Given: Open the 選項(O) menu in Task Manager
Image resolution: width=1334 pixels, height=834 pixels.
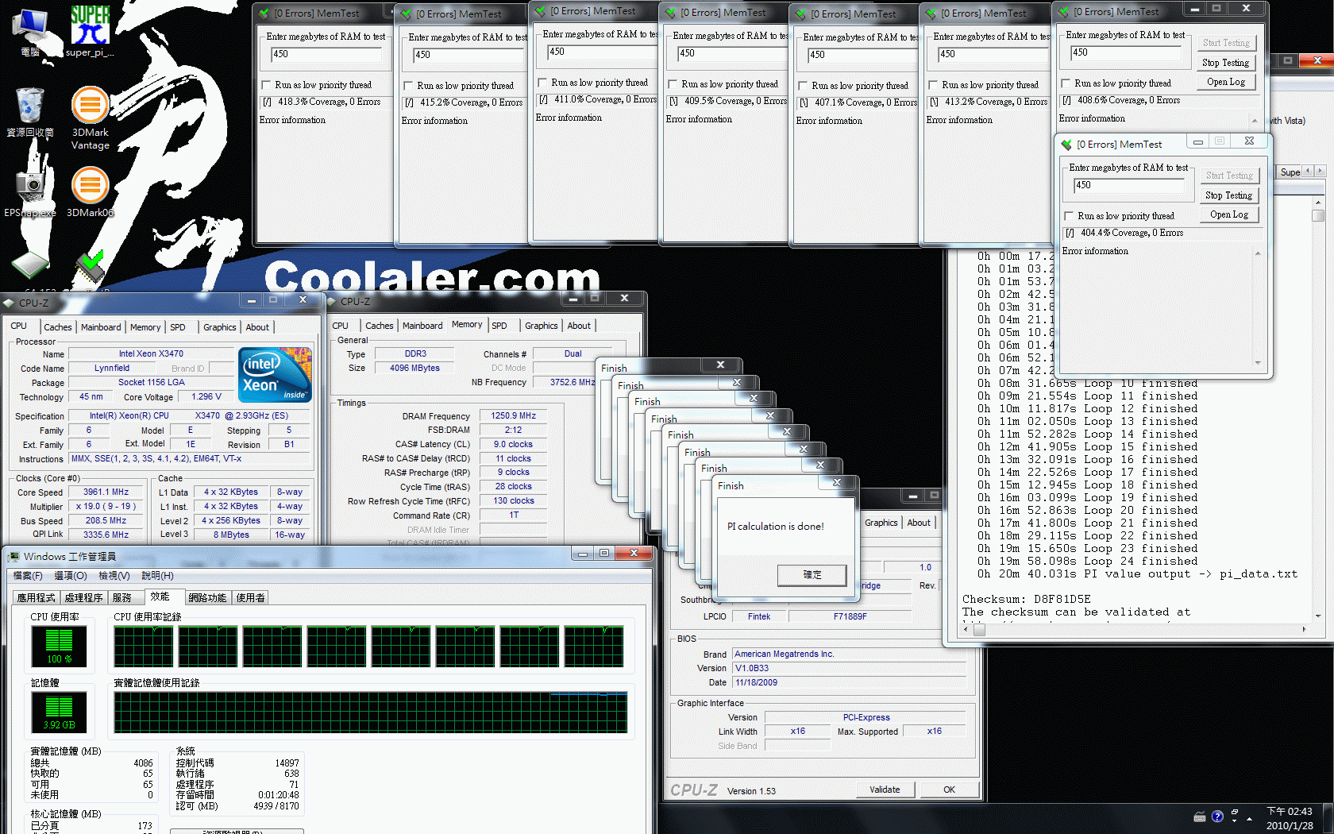Looking at the screenshot, I should point(70,576).
